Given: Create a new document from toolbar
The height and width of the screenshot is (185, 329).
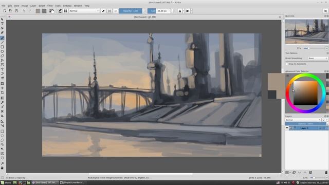Looking at the screenshot, I should pos(5,11).
